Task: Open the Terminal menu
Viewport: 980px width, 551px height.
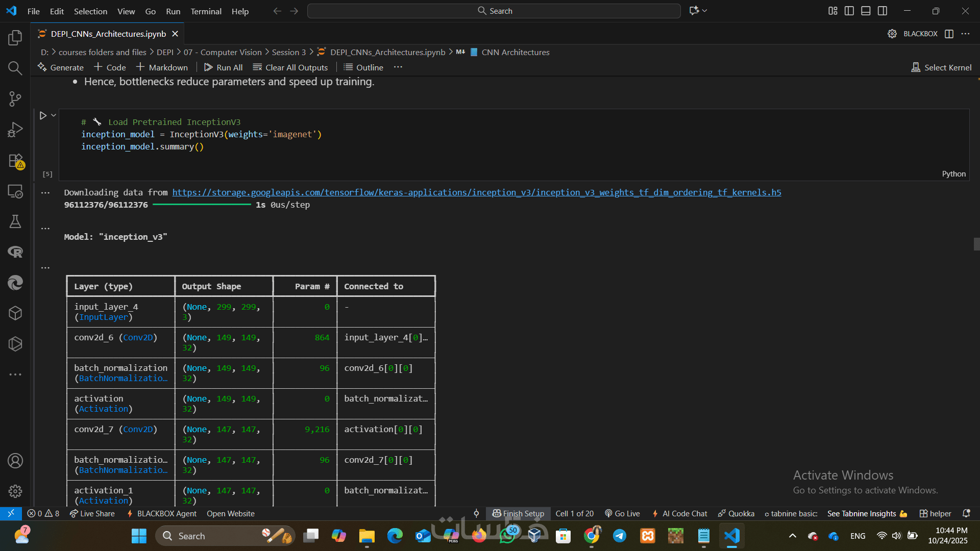Action: pos(206,11)
